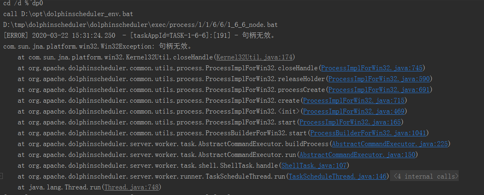The height and width of the screenshot is (195, 484).
Task: Jump to ProcessImplForWin32.java:590 source link
Action: pos(378,79)
